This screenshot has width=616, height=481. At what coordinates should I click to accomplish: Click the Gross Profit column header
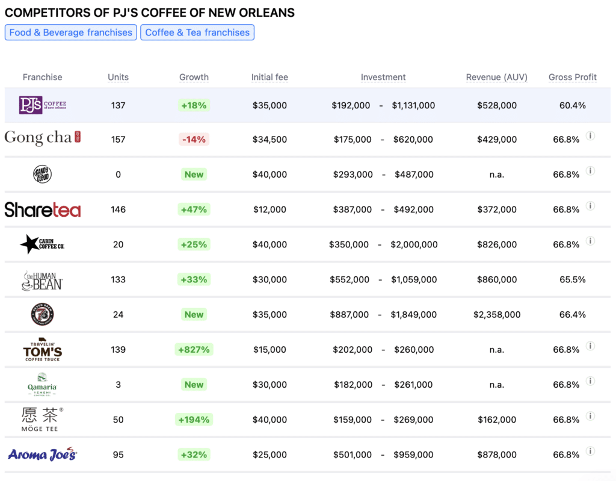[573, 77]
